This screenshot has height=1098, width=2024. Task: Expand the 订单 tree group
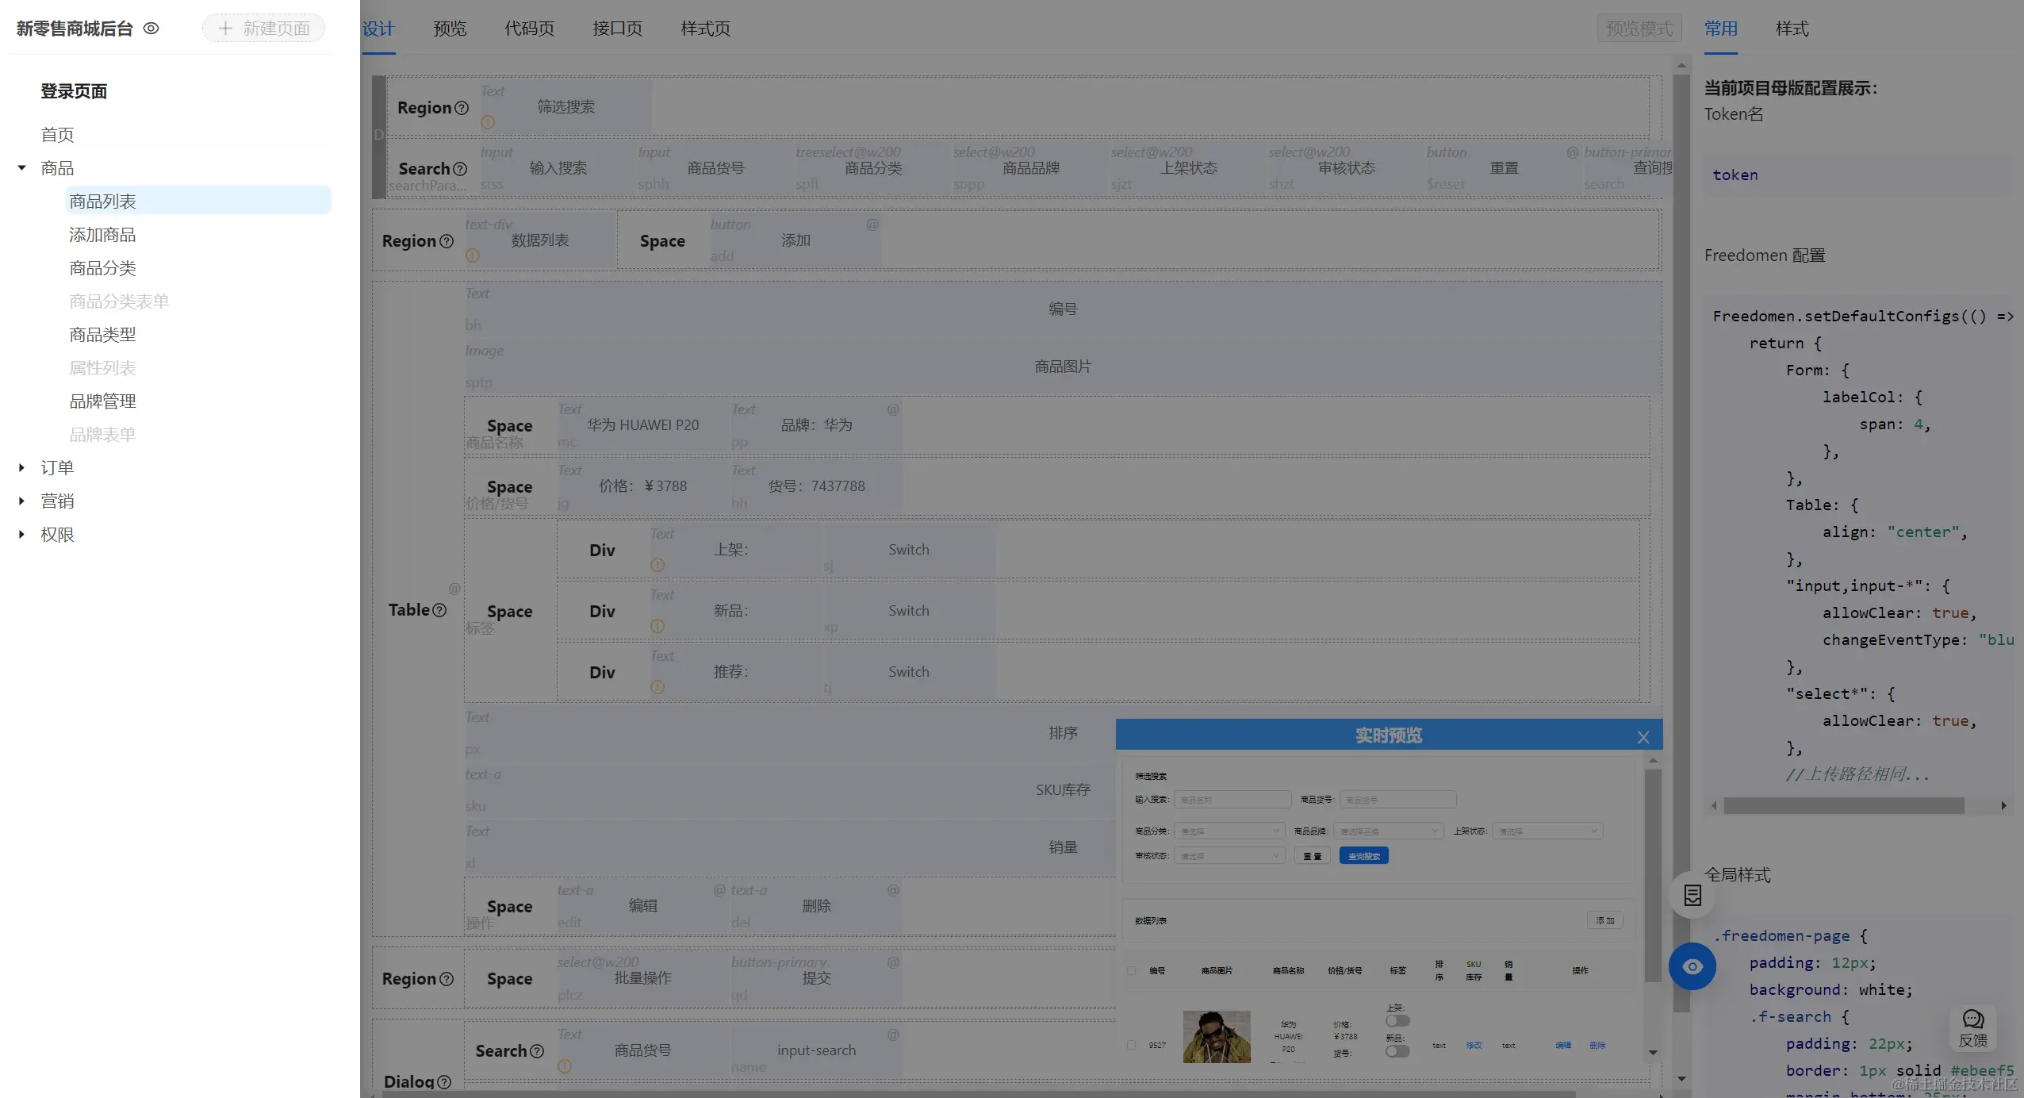(x=22, y=468)
